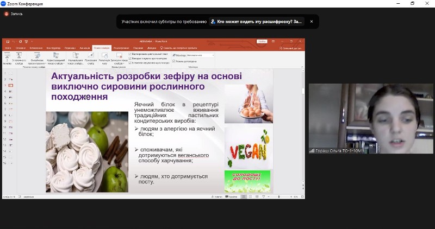Open the Файл tab in PowerPoint

coord(8,48)
